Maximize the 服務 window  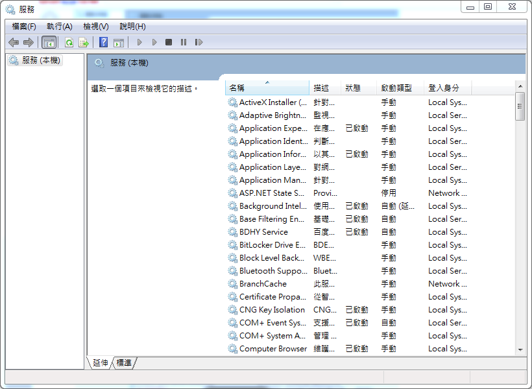488,6
